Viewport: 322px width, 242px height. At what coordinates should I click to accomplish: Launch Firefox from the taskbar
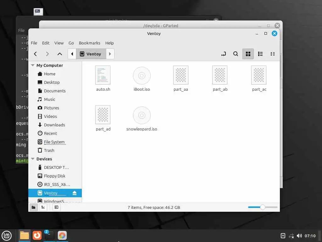37,235
